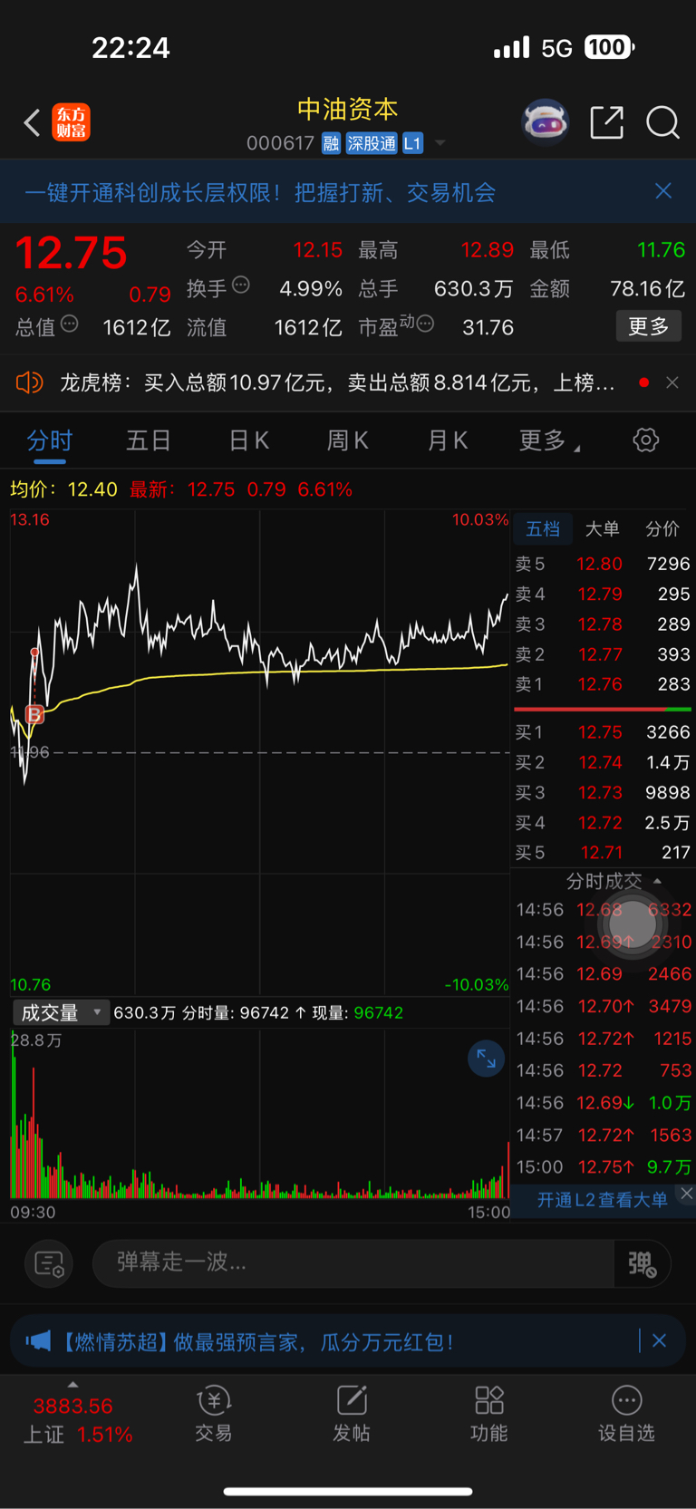696x1509 pixels.
Task: Tap the 卖5 price 12.80 row
Action: pos(603,564)
